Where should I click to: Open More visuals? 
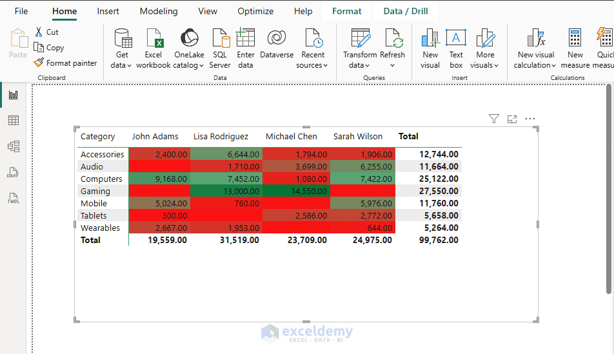[x=485, y=49]
